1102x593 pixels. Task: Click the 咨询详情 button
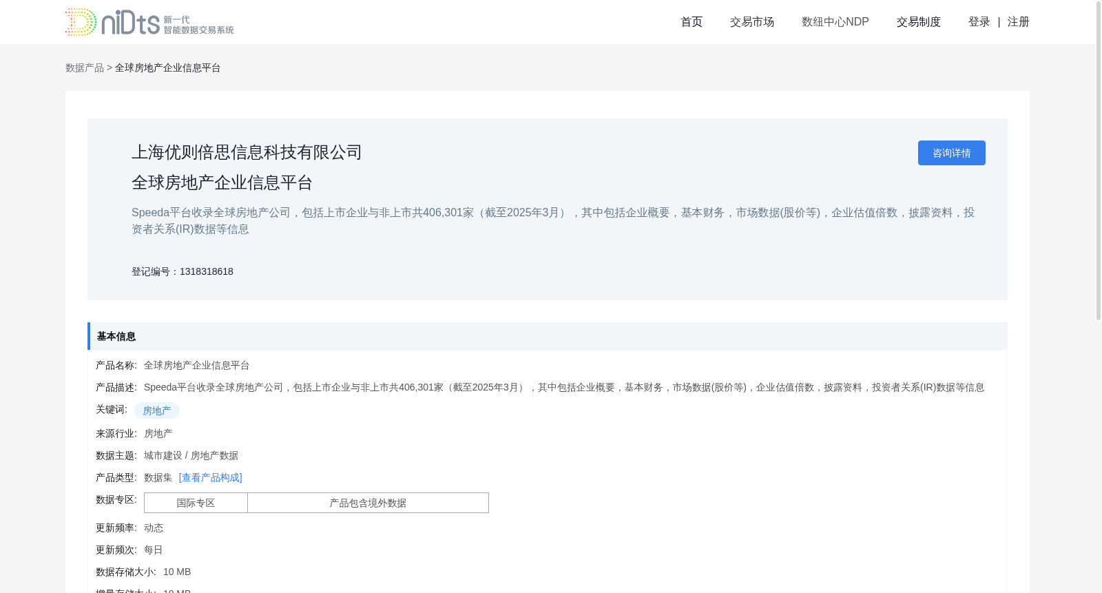pos(952,153)
